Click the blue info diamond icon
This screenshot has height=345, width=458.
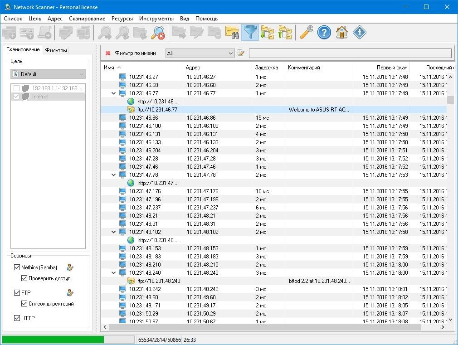click(x=360, y=33)
